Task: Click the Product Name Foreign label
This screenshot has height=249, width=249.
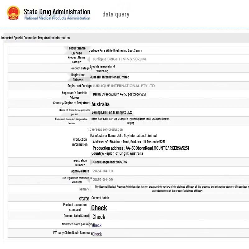Action: [76, 60]
